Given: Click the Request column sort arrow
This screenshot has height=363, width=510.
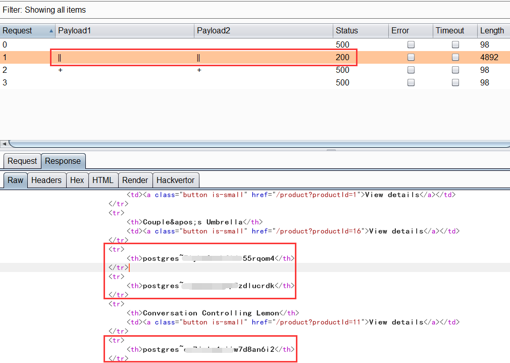Looking at the screenshot, I should [51, 31].
